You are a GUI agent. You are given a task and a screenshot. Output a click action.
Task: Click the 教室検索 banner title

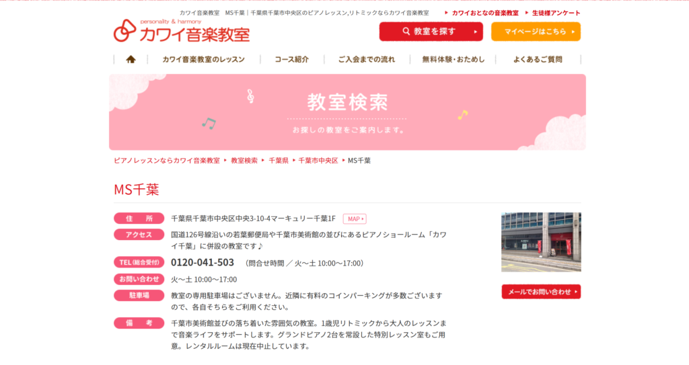coord(347,102)
